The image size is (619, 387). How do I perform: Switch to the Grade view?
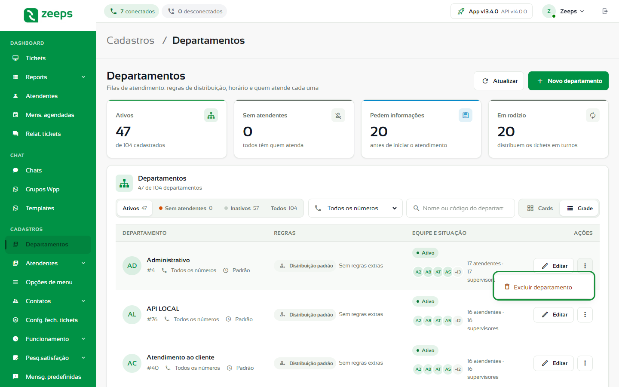click(579, 208)
